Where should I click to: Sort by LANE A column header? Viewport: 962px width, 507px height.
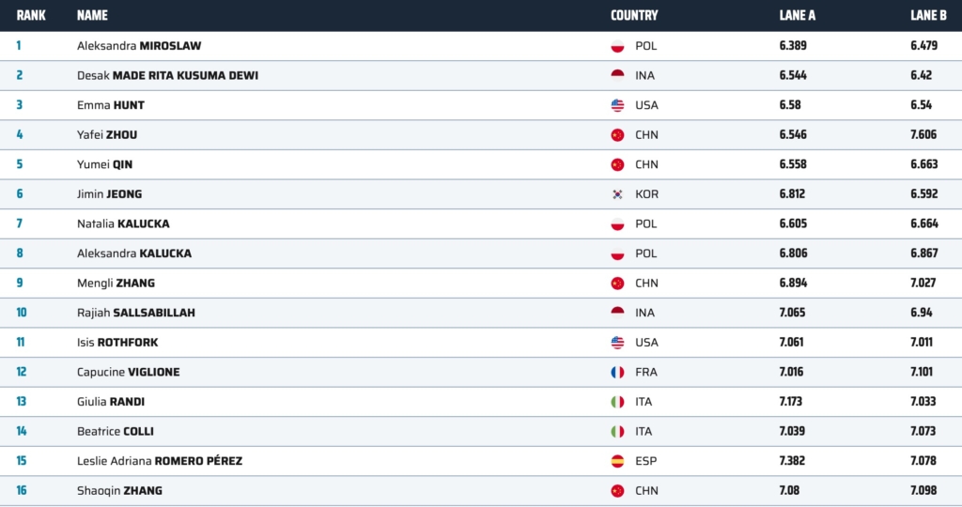(x=798, y=15)
